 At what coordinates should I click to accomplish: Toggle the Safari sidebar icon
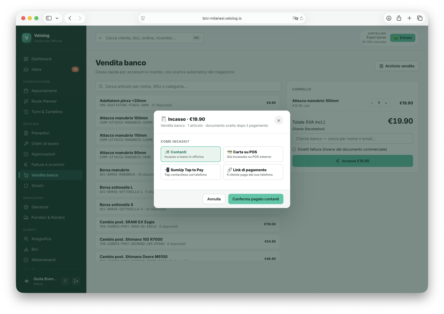click(49, 18)
